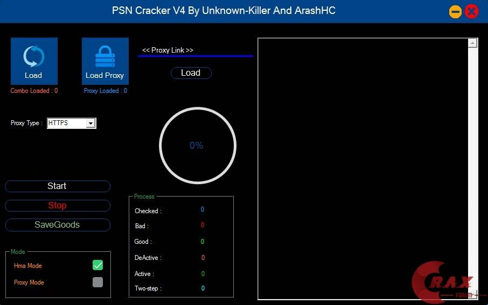488x305 pixels.
Task: Minimize the window with the yellow button
Action: coord(455,12)
